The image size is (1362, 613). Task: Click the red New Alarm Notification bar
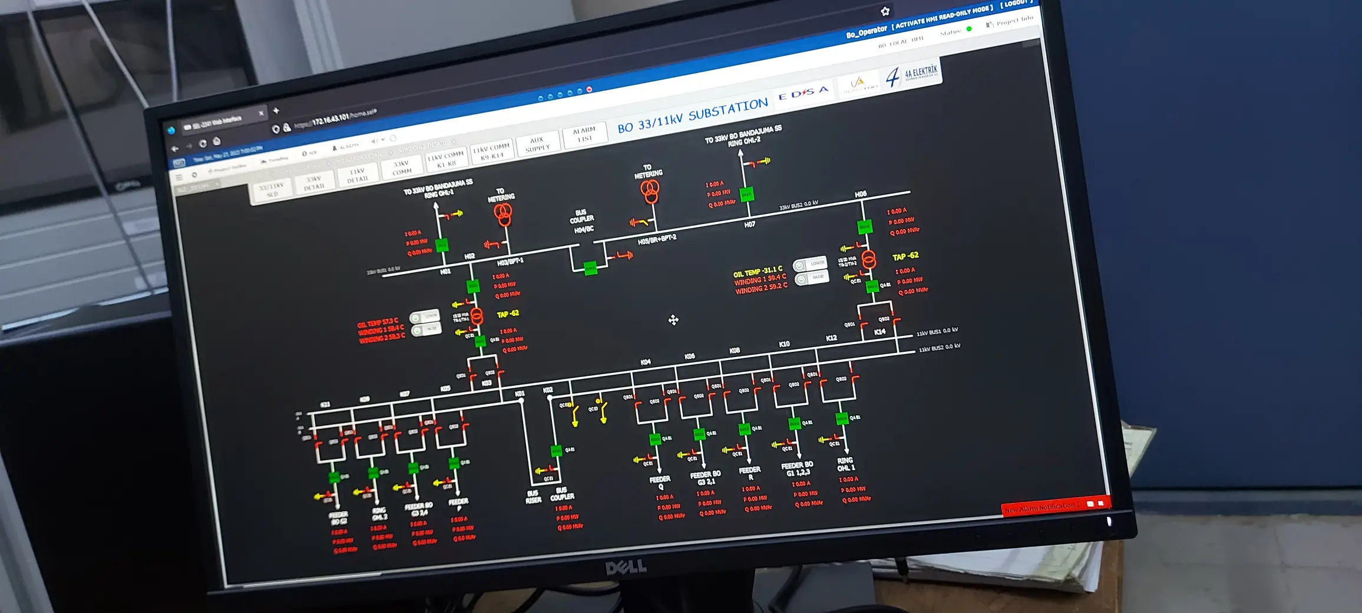pyautogui.click(x=1042, y=507)
